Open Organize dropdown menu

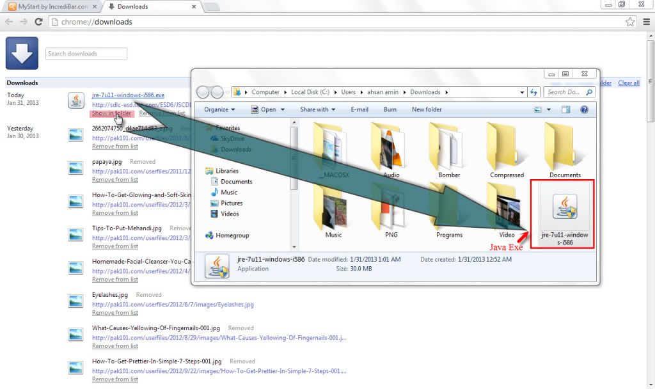(219, 109)
